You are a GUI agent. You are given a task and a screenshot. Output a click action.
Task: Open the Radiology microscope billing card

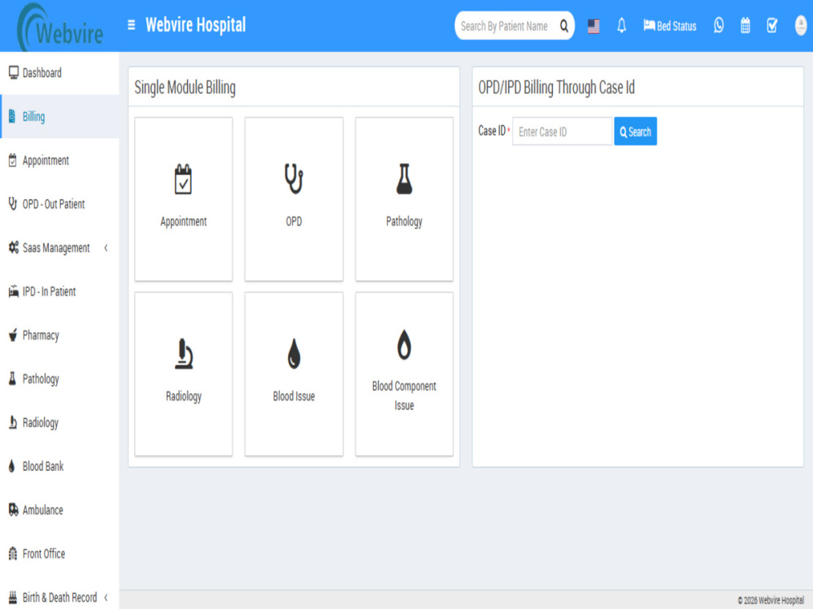[x=184, y=374]
